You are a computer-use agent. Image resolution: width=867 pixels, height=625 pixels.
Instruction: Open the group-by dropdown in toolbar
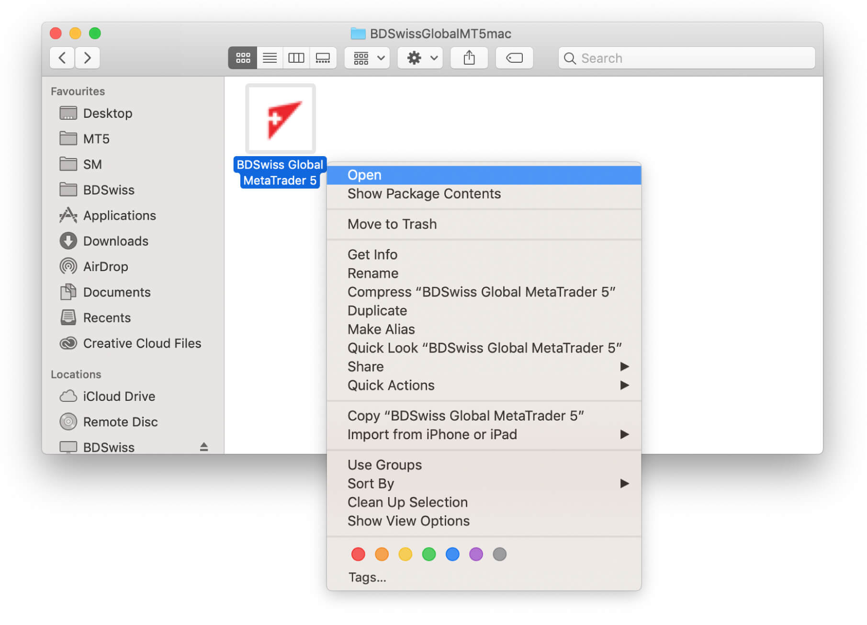367,57
